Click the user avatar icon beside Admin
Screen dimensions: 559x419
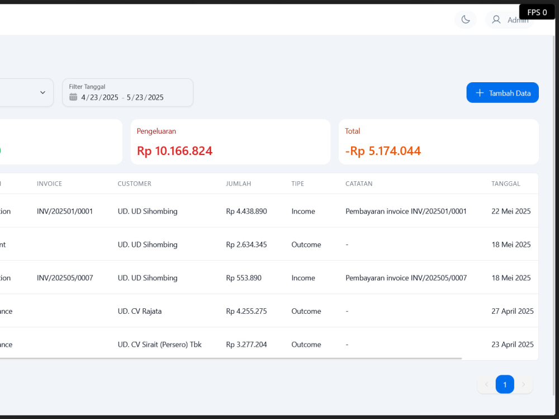click(x=496, y=20)
